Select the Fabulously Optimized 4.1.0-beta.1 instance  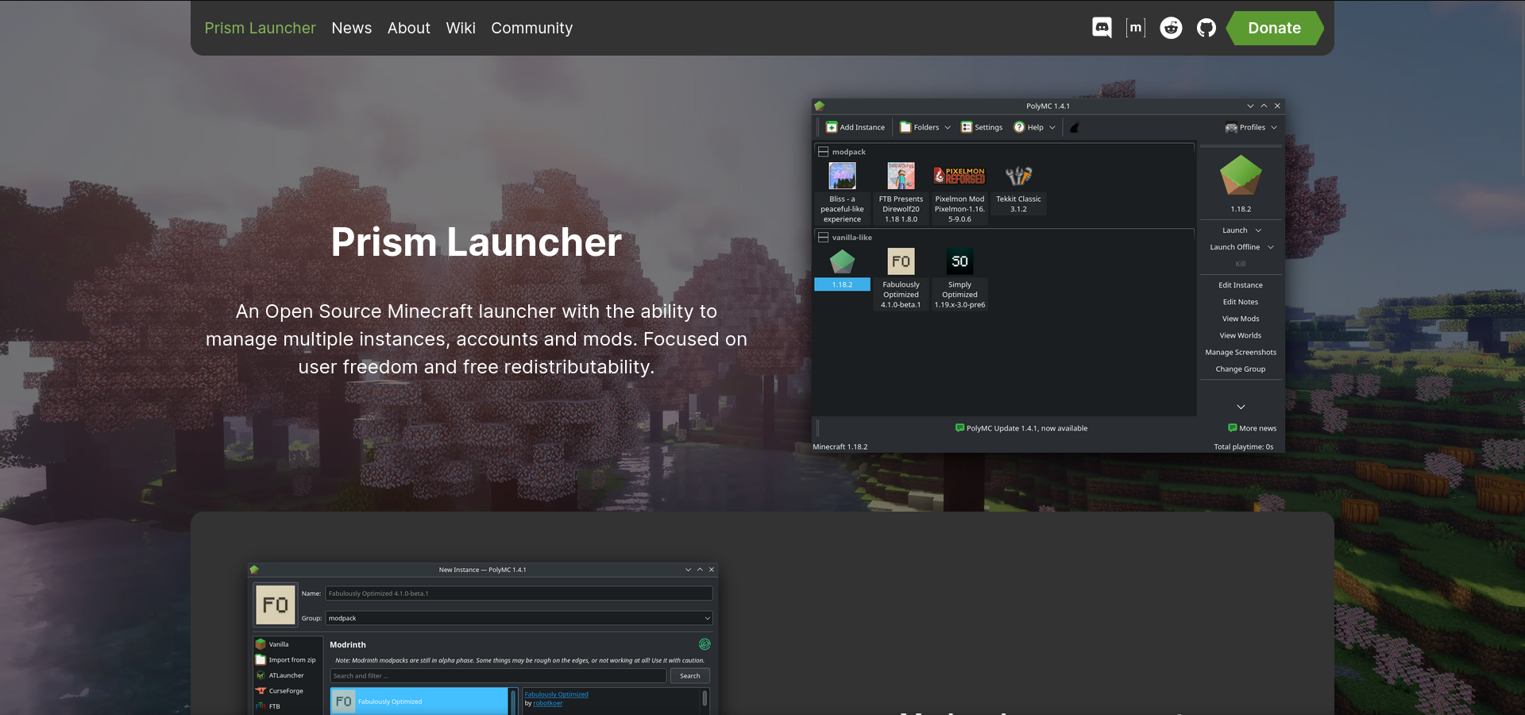click(901, 278)
